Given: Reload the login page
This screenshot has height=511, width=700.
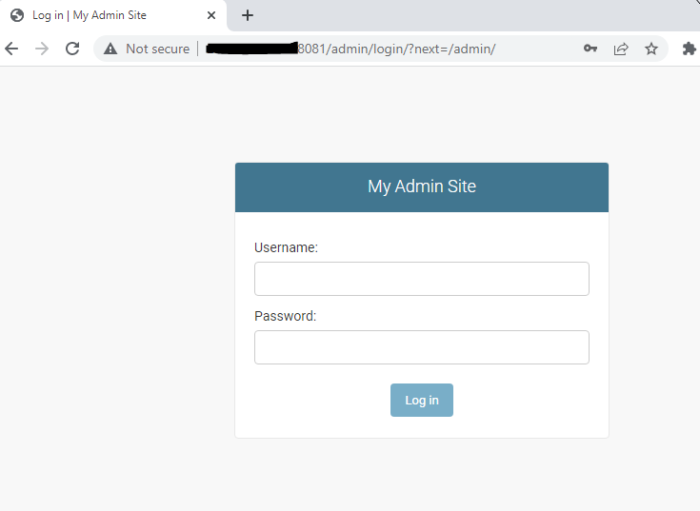Looking at the screenshot, I should tap(72, 49).
